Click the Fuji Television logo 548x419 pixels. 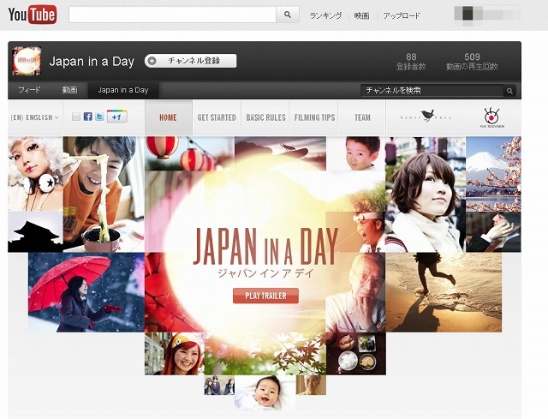pyautogui.click(x=491, y=118)
